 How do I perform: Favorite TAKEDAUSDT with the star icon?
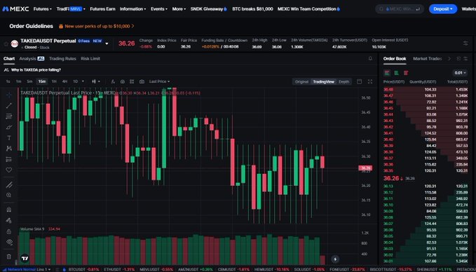tap(6, 44)
